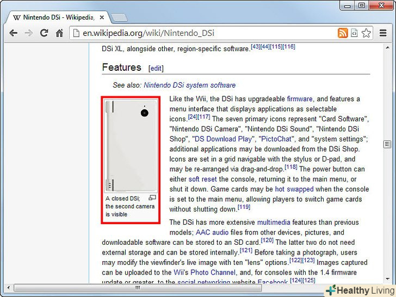Image resolution: width=396 pixels, height=297 pixels.
Task: Open the closed DSi thumbnail image
Action: tap(131, 146)
